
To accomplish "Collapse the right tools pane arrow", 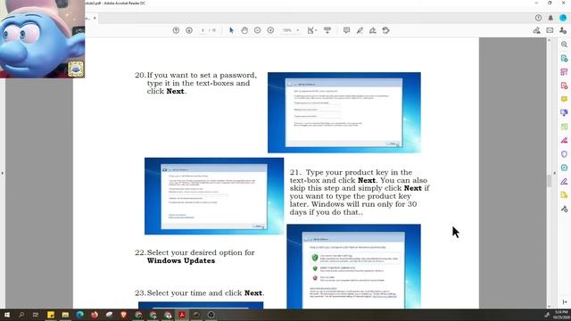I will [x=555, y=173].
